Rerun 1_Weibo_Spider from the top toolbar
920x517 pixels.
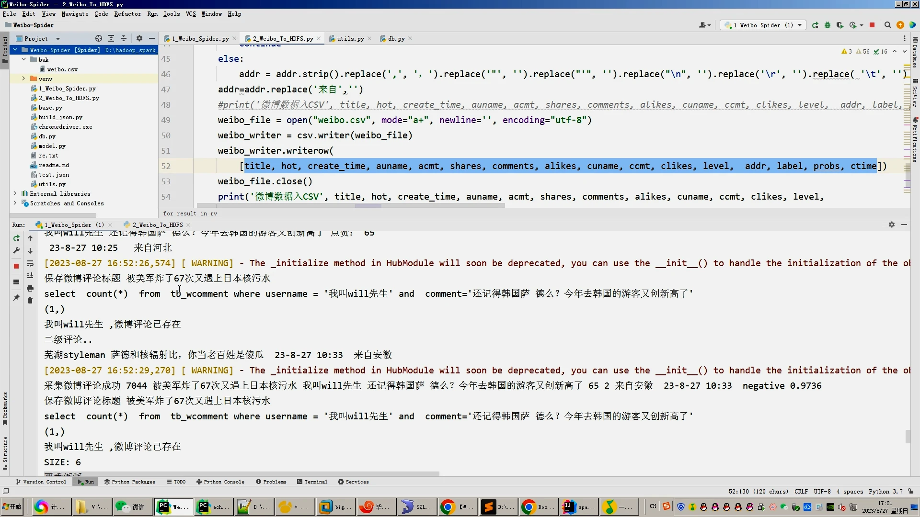tap(815, 25)
